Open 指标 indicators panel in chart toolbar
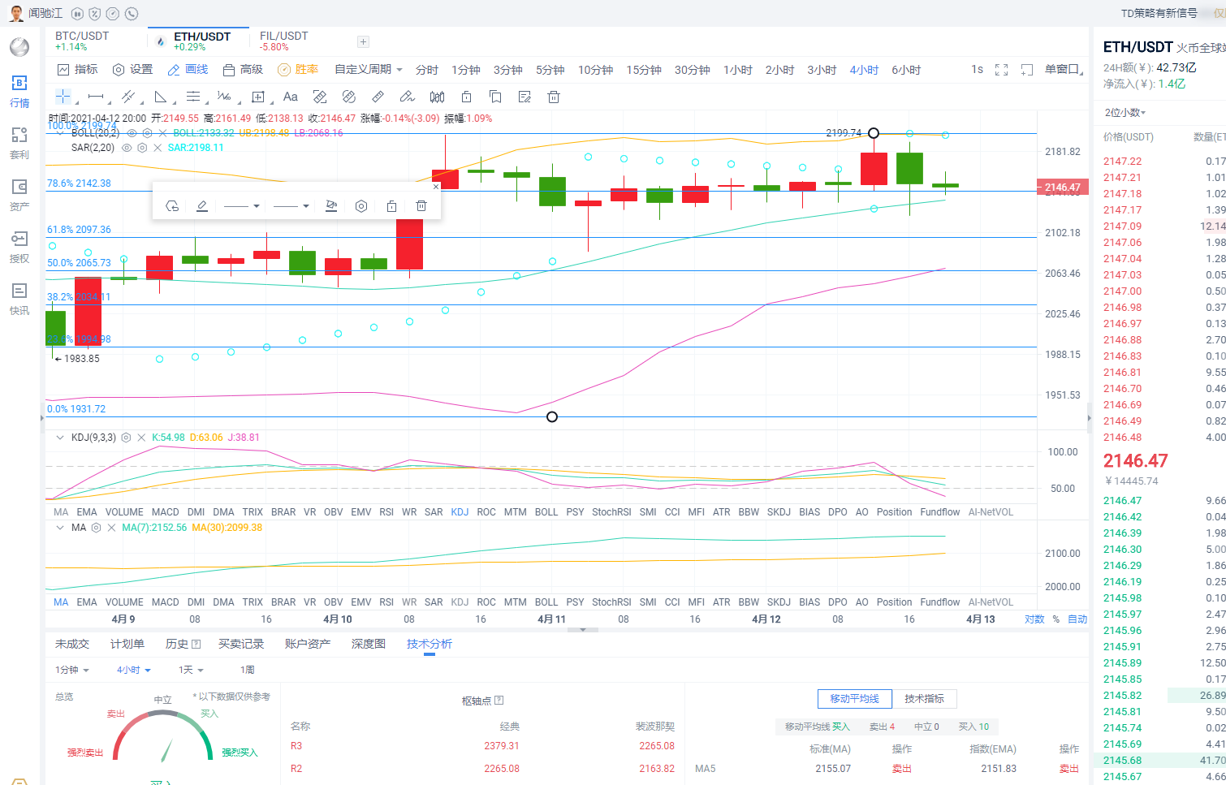This screenshot has width=1226, height=785. (x=77, y=70)
